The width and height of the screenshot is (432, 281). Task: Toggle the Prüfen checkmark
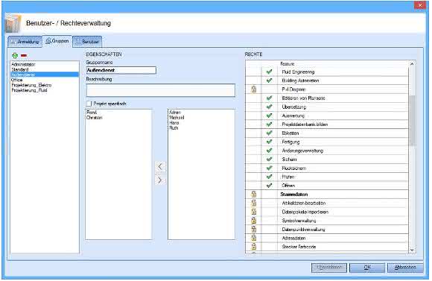(269, 177)
